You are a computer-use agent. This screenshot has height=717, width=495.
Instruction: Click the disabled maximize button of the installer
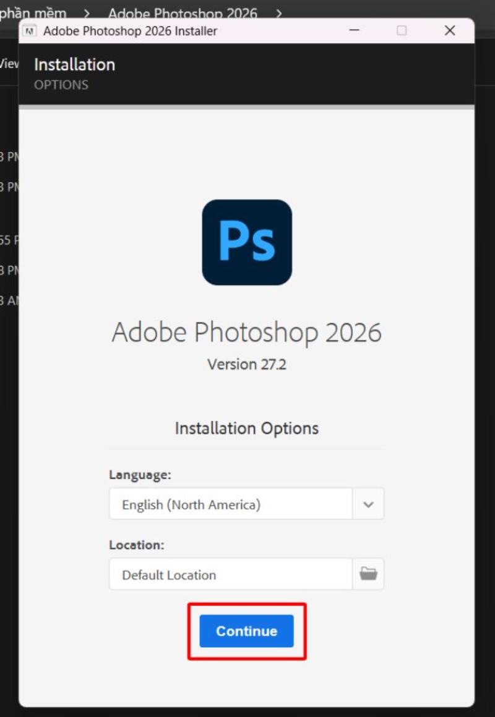[402, 30]
